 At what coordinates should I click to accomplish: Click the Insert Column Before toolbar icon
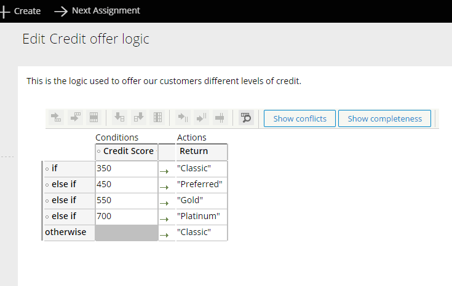pos(119,117)
